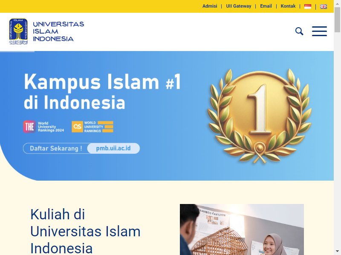
Task: Click the Kampus Islam #1 banner headline
Action: pos(102,91)
